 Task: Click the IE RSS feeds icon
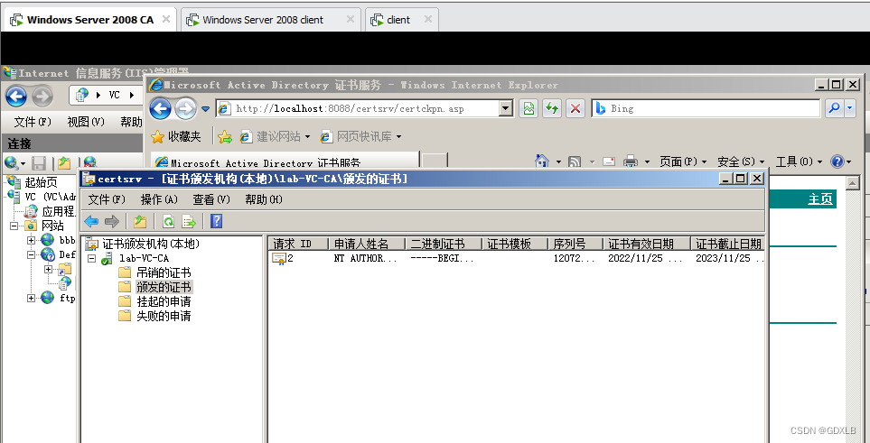[575, 162]
